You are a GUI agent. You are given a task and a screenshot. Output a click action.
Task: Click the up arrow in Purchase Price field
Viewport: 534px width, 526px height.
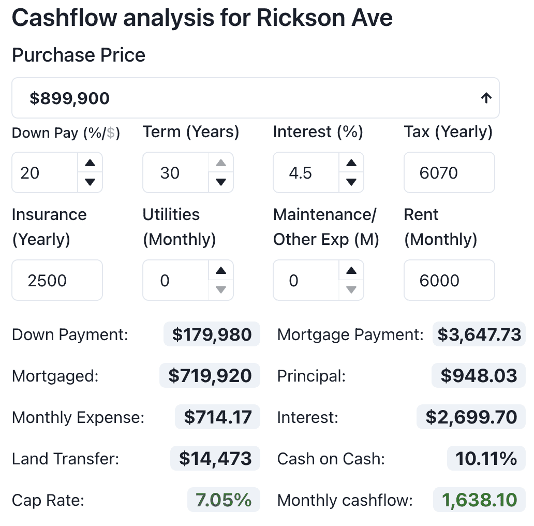tap(485, 98)
